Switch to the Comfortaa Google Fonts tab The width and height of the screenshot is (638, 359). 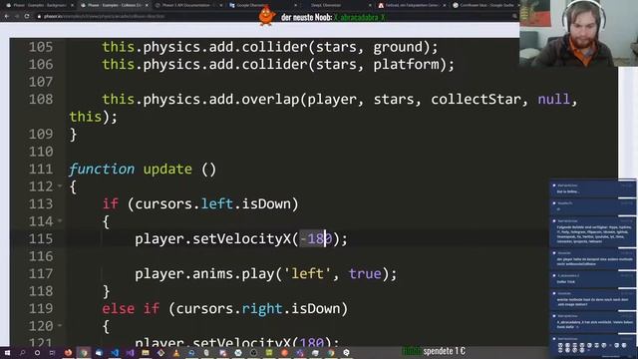click(x=484, y=5)
